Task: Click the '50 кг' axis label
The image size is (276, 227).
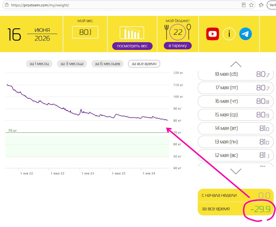Action: click(x=177, y=156)
